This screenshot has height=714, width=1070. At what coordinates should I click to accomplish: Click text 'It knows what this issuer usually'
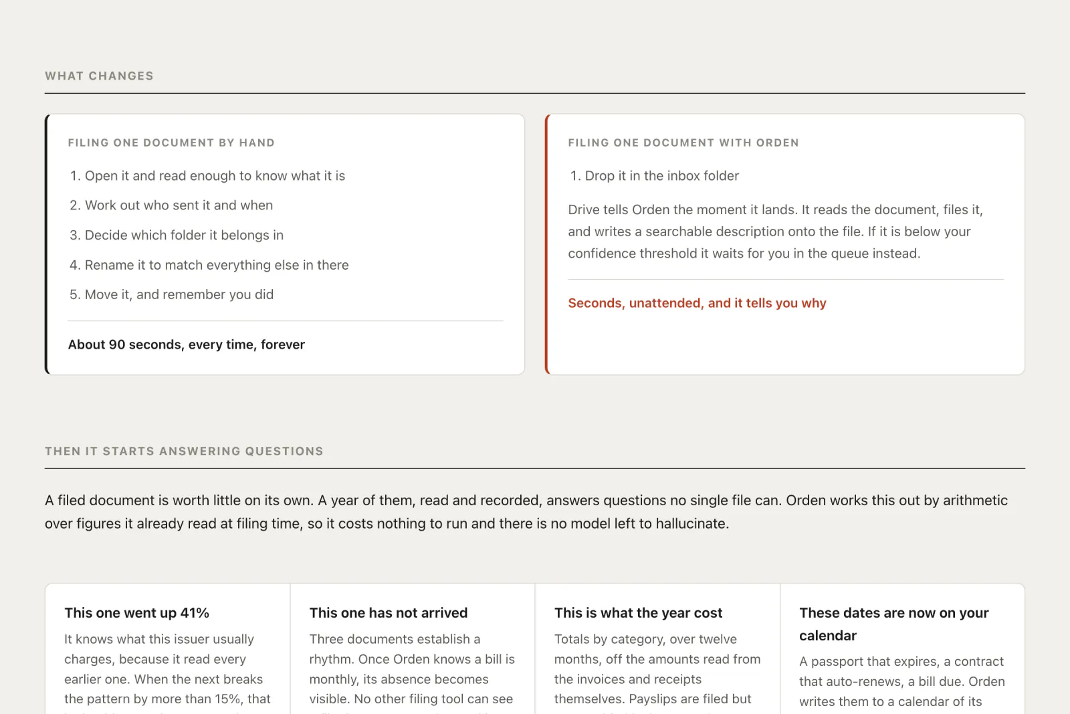coord(159,639)
